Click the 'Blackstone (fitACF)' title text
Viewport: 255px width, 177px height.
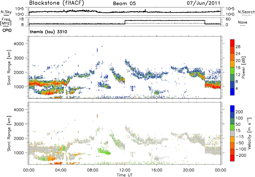point(57,3)
